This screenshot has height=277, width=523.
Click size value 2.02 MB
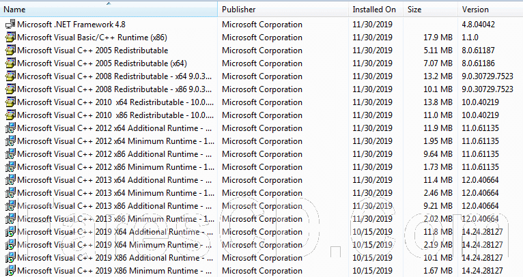438,219
